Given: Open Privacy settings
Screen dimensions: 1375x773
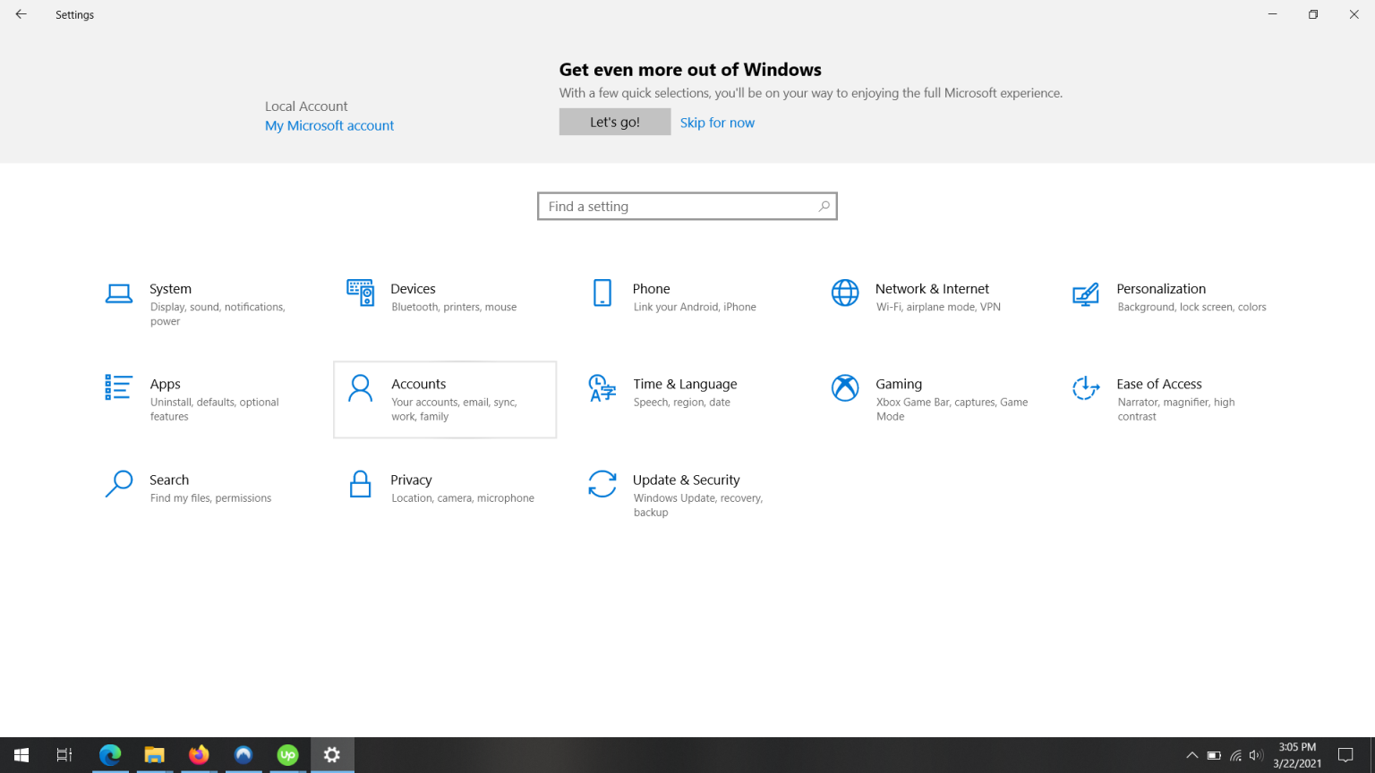Looking at the screenshot, I should tap(445, 488).
